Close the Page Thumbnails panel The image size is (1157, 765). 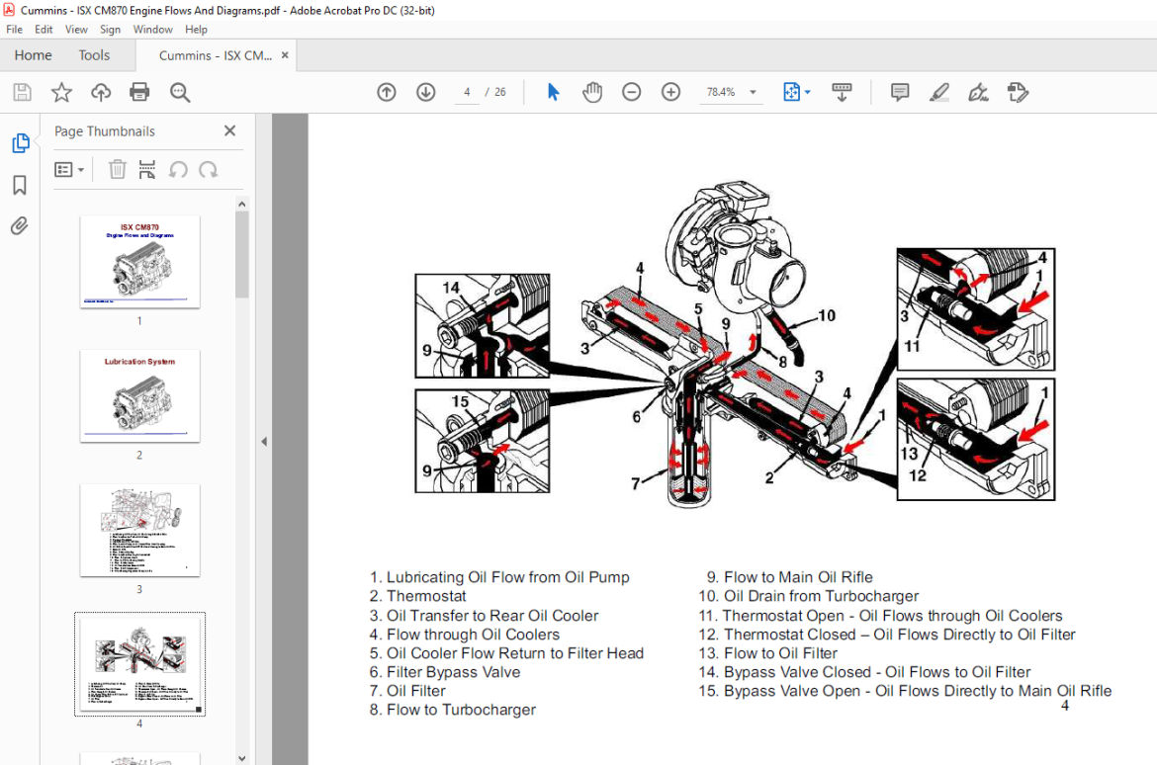coord(229,130)
